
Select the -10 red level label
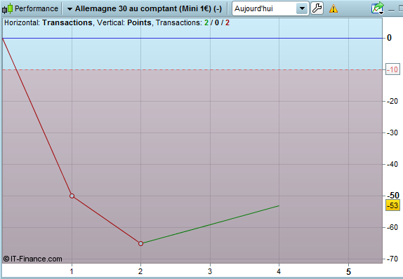click(392, 69)
